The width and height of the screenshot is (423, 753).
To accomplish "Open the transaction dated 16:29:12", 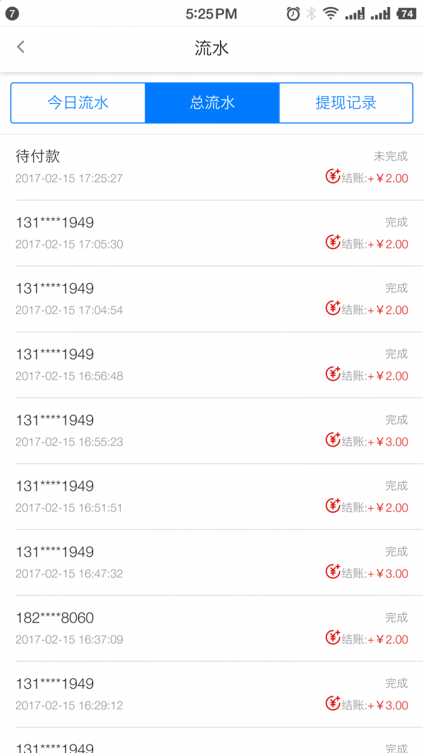I will click(211, 694).
